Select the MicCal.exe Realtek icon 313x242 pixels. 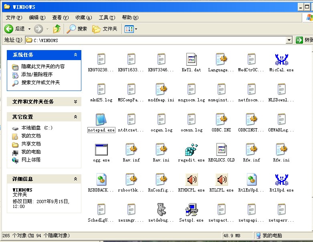pos(281,59)
